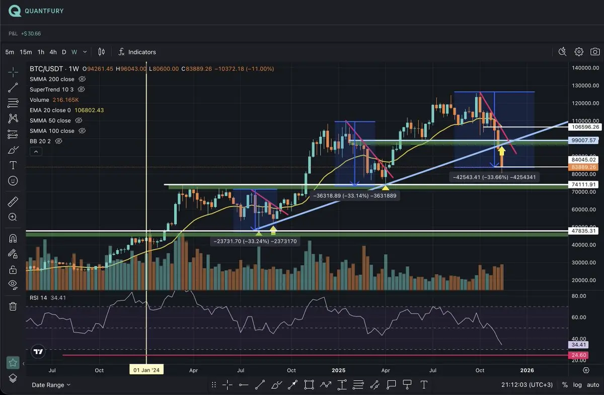The image size is (604, 395).
Task: Select the ruler measure tool
Action: point(13,202)
